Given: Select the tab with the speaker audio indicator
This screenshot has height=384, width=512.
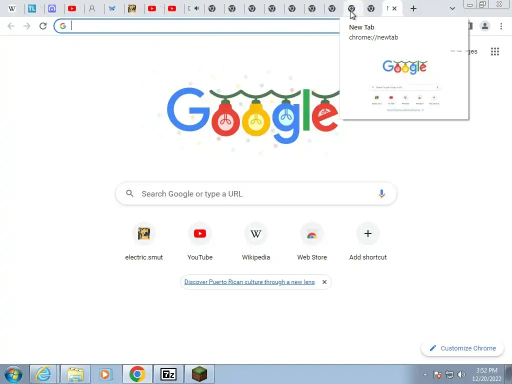Looking at the screenshot, I should (194, 9).
